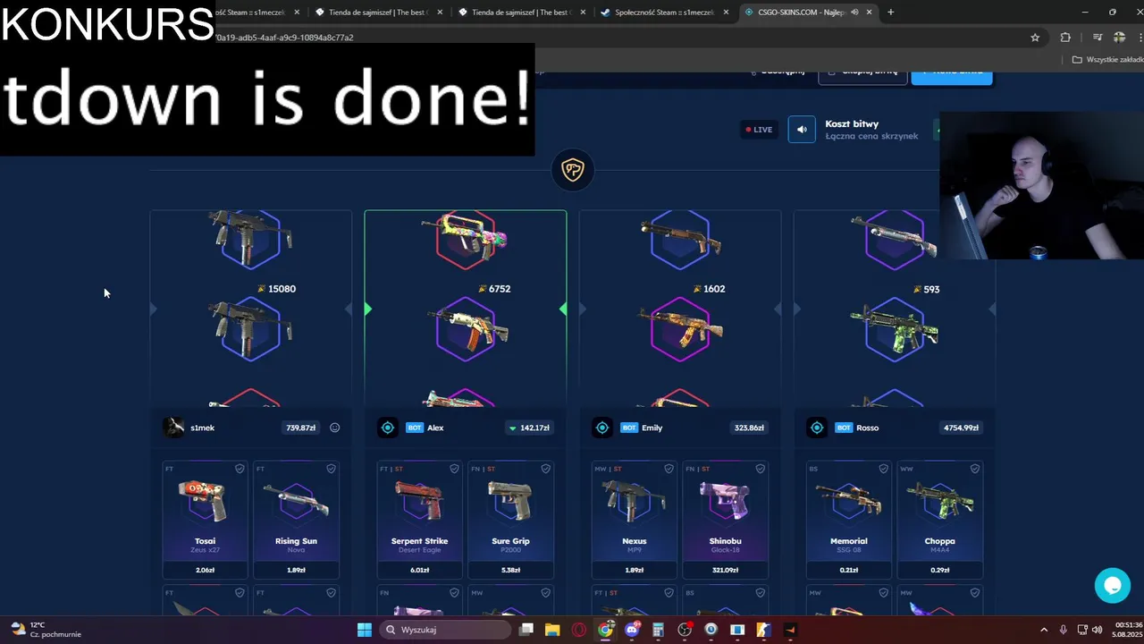Image resolution: width=1144 pixels, height=644 pixels.
Task: Mute audio on the CSGO-SKINS.COM tab
Action: tap(854, 13)
